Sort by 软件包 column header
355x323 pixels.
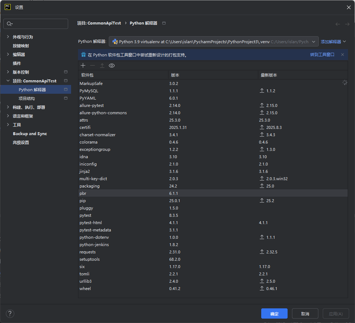123,75
